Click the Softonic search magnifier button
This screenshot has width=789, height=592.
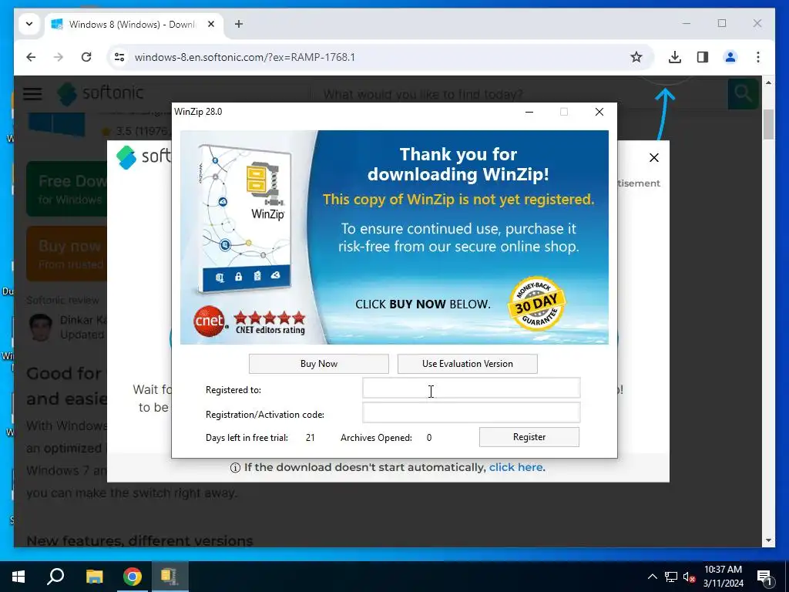pyautogui.click(x=743, y=93)
